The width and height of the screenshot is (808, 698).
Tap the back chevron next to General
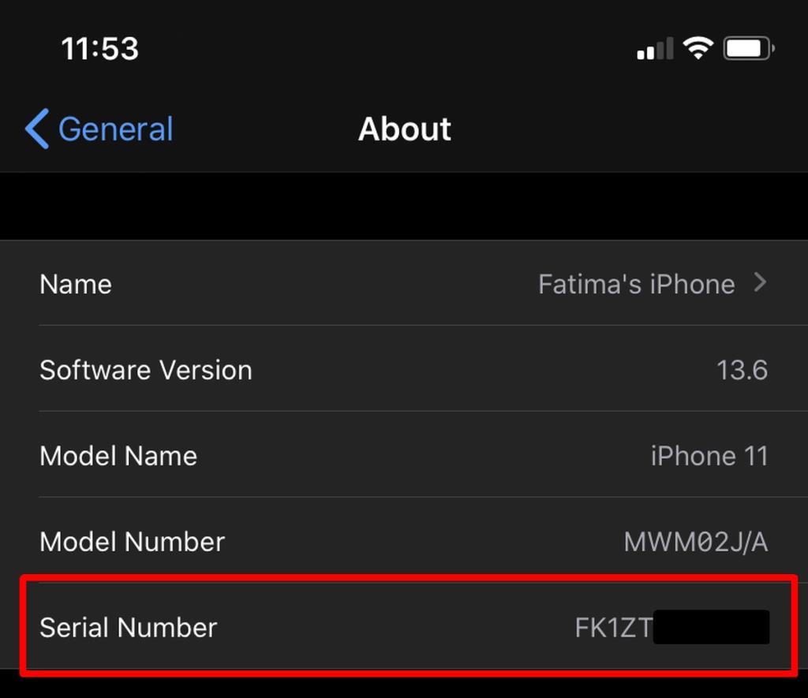pyautogui.click(x=35, y=129)
